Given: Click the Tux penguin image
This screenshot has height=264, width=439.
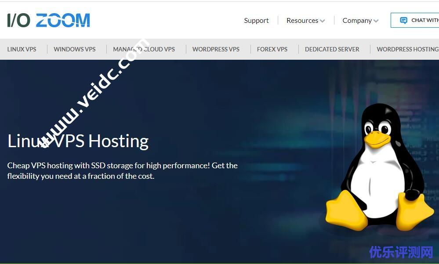Looking at the screenshot, I should (380, 167).
